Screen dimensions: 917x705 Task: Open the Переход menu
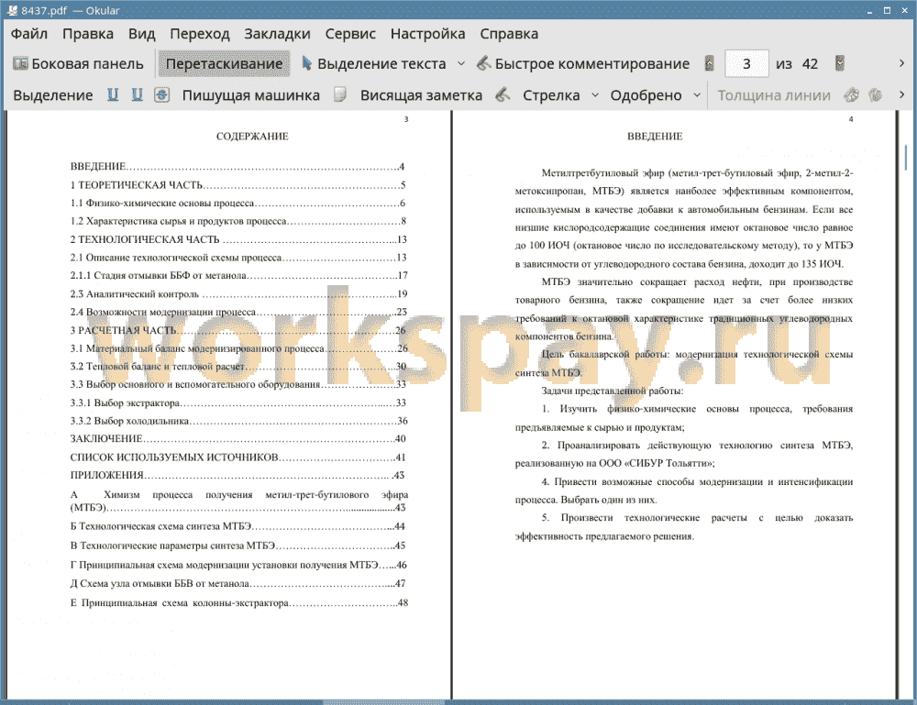[x=199, y=34]
